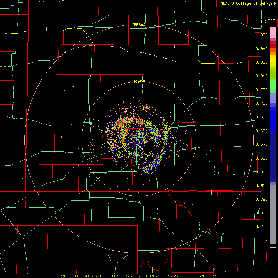Click the 0.627 color scale value
The image size is (278, 278).
[x=262, y=131]
